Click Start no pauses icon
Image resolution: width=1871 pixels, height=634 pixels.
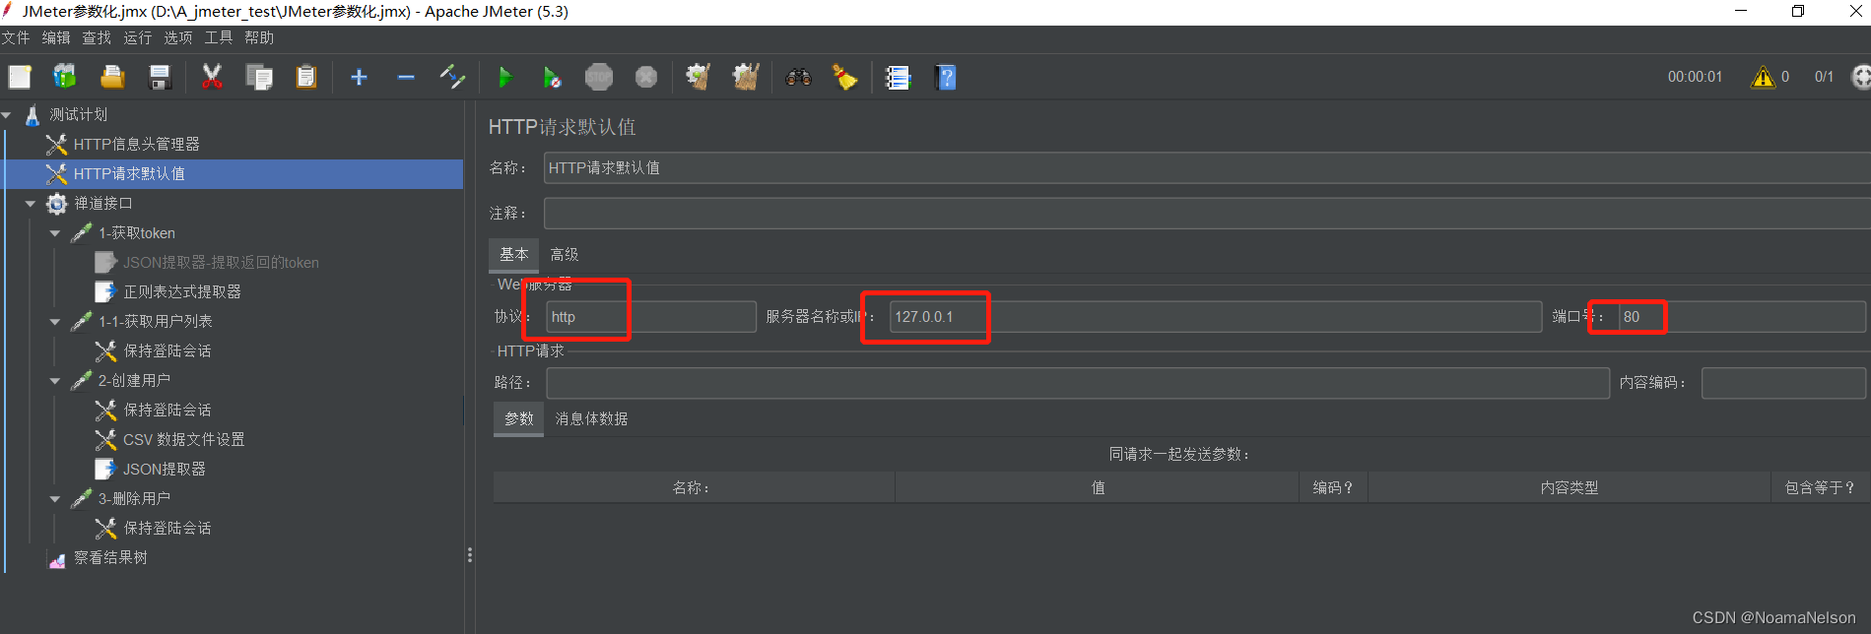pos(552,77)
